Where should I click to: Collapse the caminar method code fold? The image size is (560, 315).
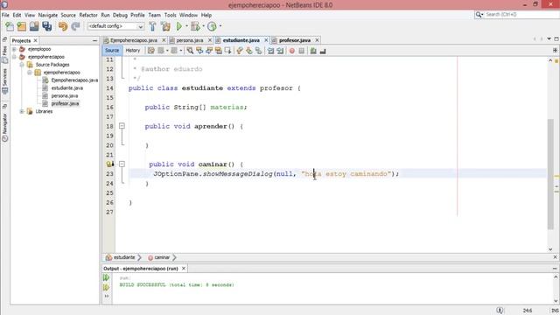(122, 164)
